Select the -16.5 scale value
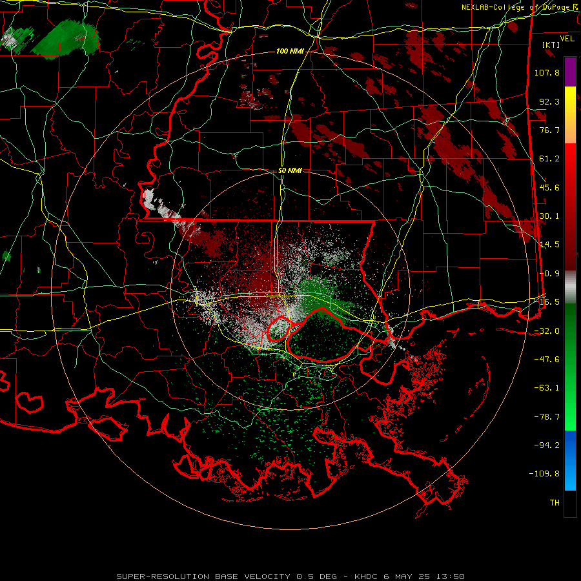This screenshot has height=581, width=581. [x=547, y=302]
